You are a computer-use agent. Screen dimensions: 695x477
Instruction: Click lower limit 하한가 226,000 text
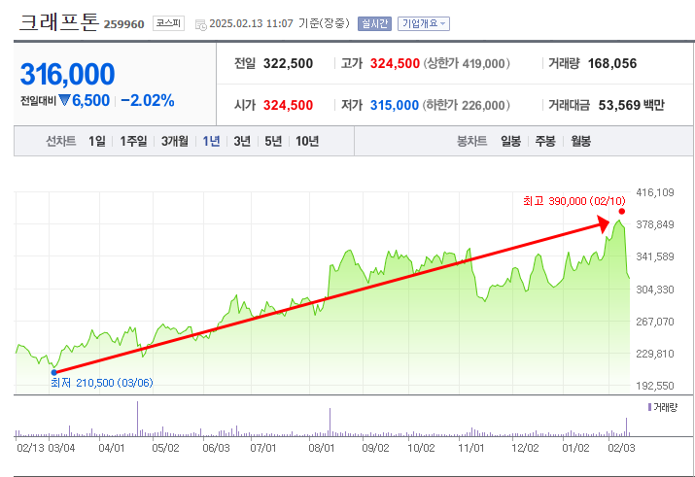(x=466, y=106)
